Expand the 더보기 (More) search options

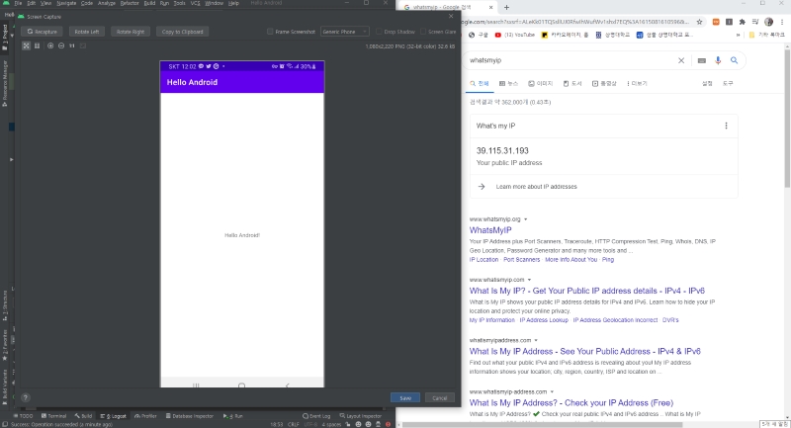click(x=637, y=84)
